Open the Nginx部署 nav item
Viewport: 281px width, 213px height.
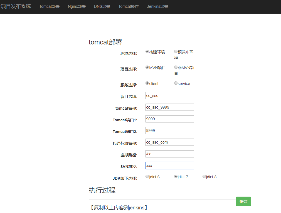pyautogui.click(x=77, y=6)
